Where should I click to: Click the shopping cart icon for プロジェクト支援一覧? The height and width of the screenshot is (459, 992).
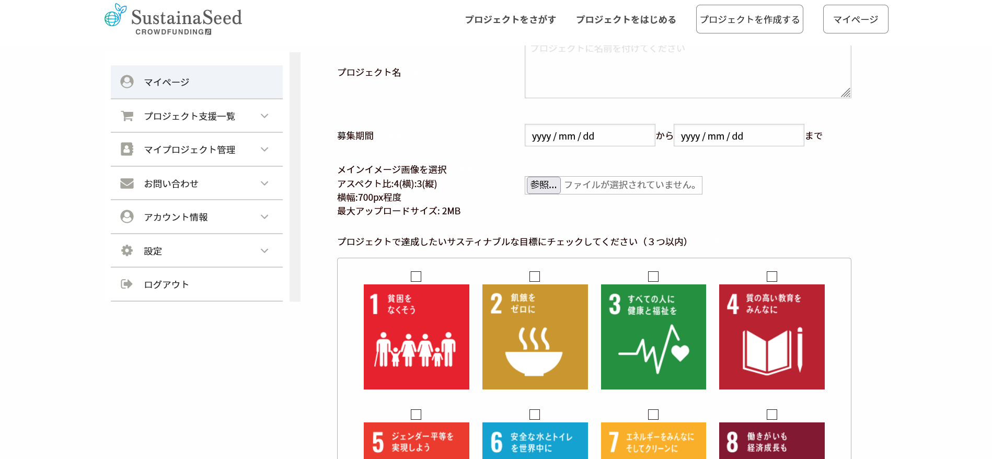(127, 116)
